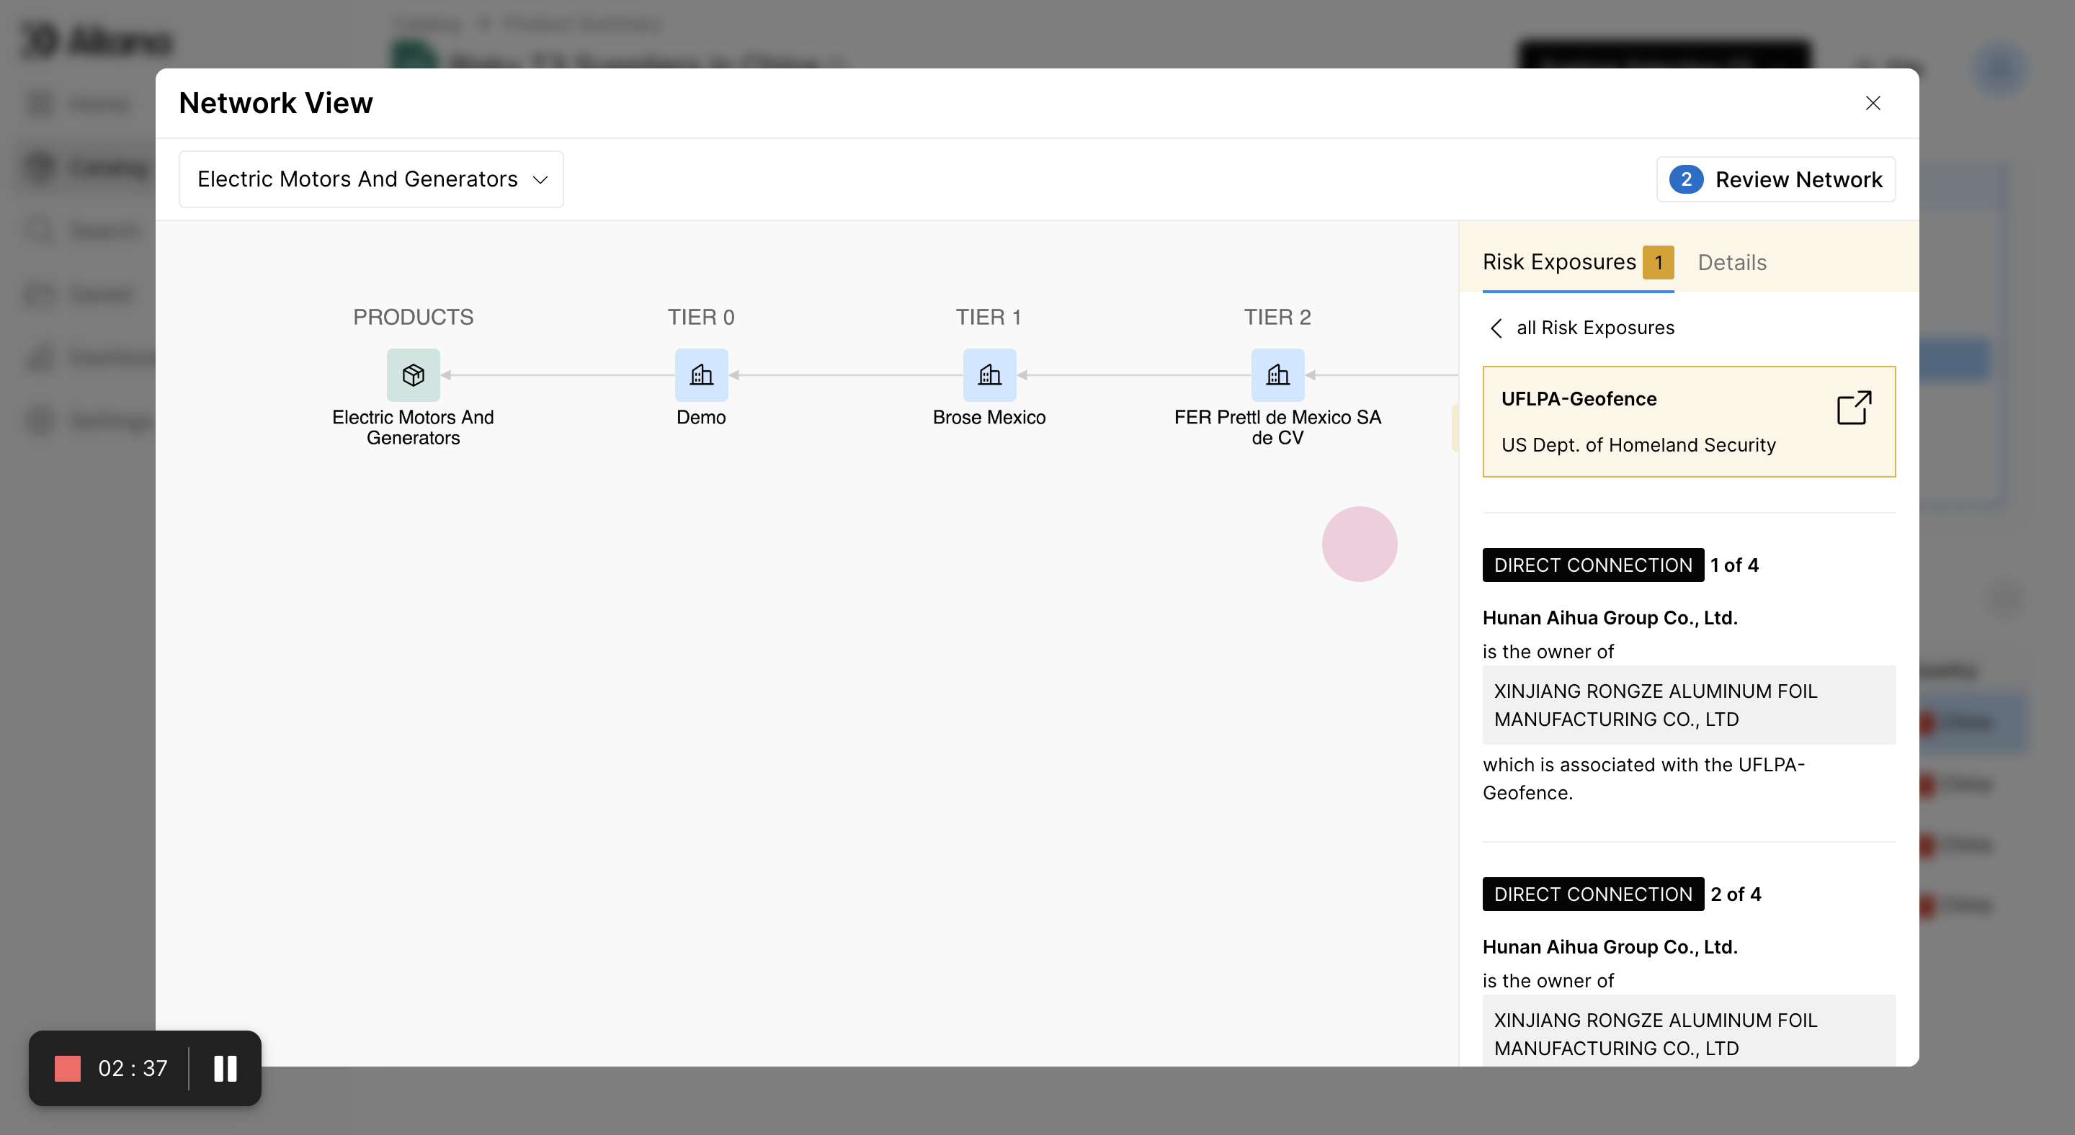Stop the screen recording
The width and height of the screenshot is (2075, 1135).
68,1068
